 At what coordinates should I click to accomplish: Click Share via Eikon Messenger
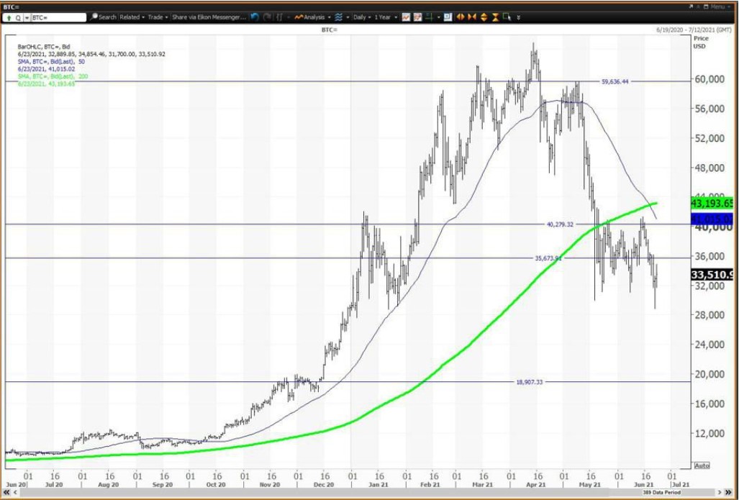(209, 17)
